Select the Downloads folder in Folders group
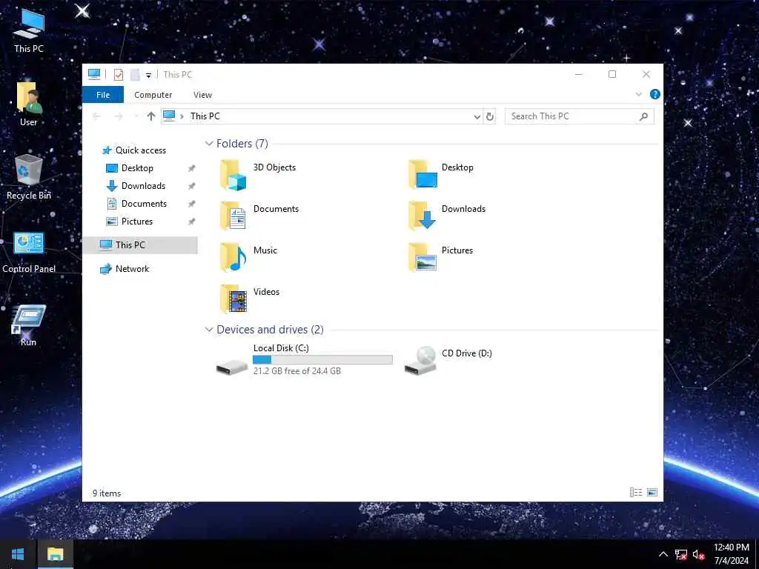 (x=422, y=216)
